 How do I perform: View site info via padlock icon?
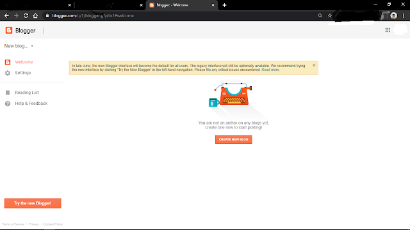(x=47, y=15)
